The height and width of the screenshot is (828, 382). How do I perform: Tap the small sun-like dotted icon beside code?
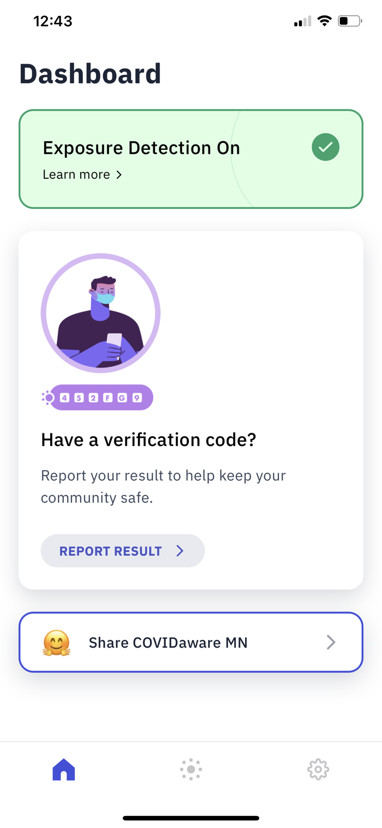[x=48, y=397]
